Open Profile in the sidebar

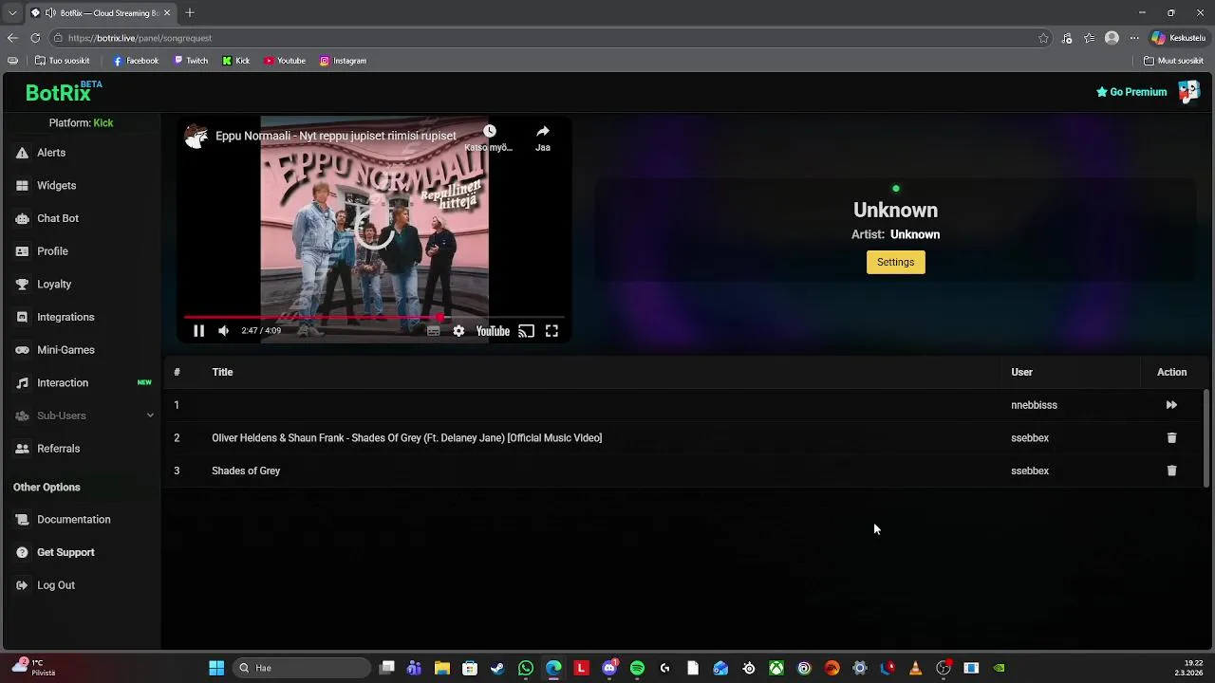pyautogui.click(x=52, y=251)
